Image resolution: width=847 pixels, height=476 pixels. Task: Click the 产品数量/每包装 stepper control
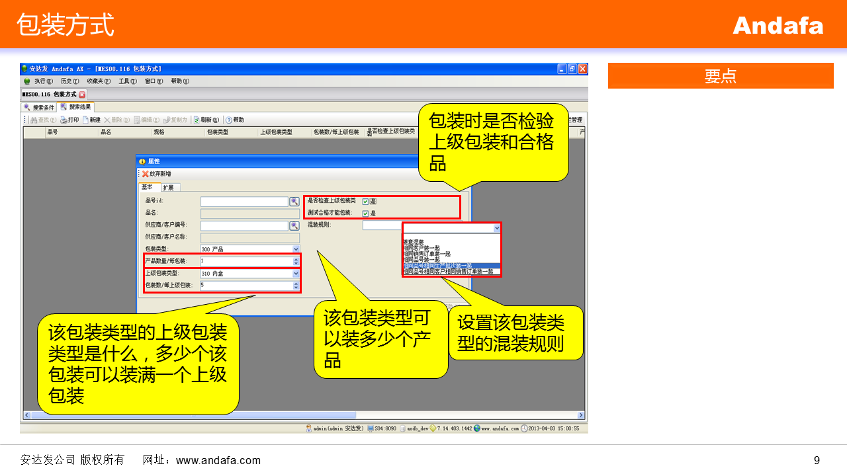(x=296, y=261)
